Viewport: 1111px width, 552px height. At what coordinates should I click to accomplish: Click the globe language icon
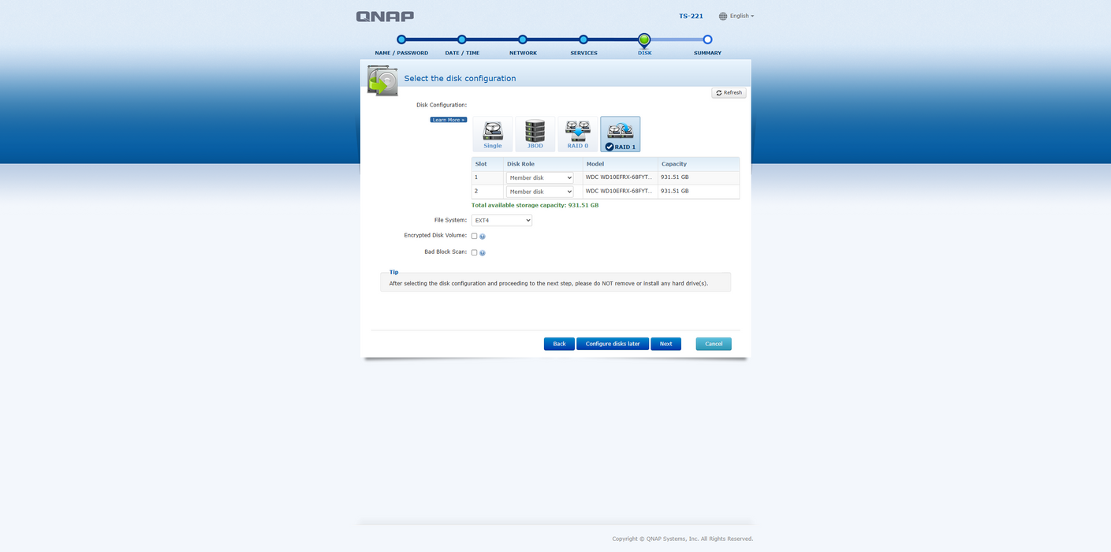(x=723, y=16)
